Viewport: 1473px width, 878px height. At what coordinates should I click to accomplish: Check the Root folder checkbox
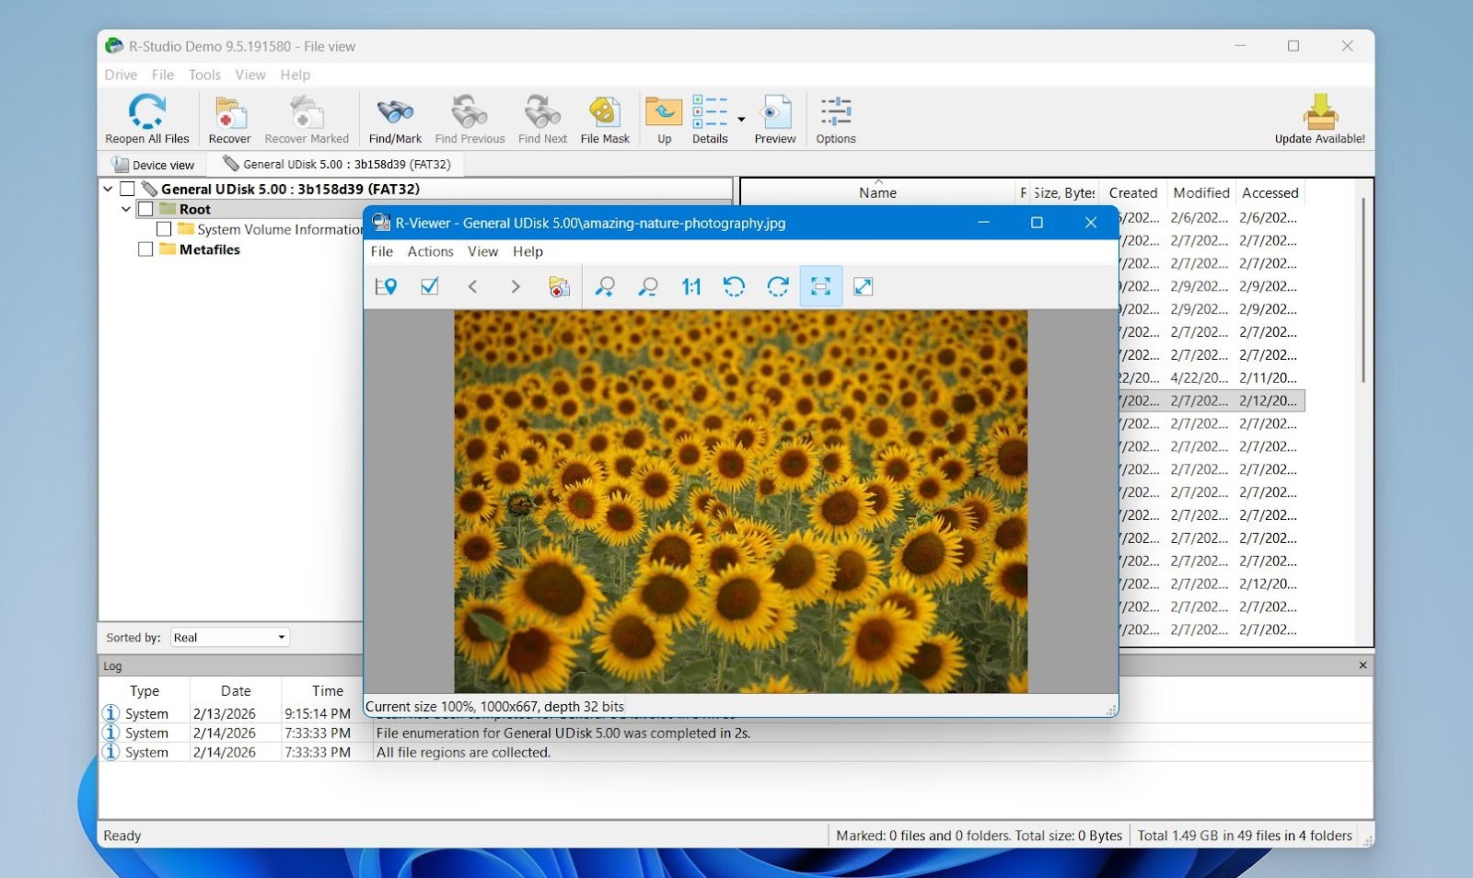145,209
